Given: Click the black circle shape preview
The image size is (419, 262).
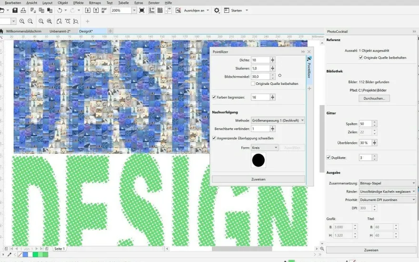Looking at the screenshot, I should 259,161.
